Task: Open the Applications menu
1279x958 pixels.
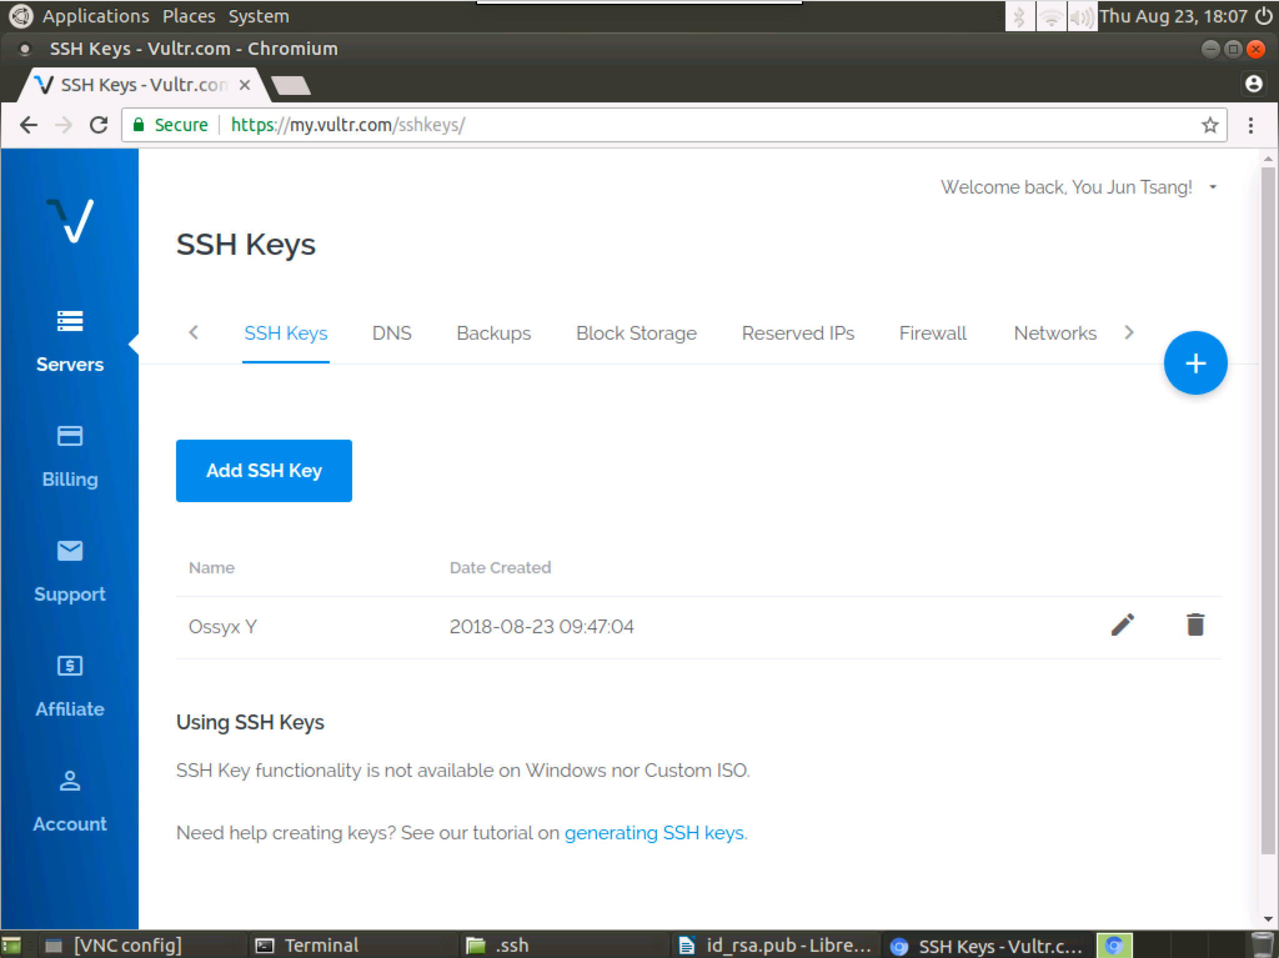Action: (96, 16)
